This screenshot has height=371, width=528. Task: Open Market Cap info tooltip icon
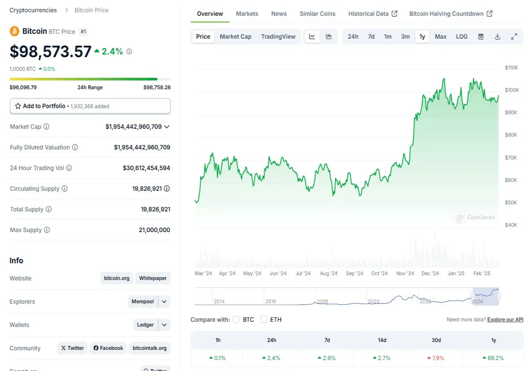[46, 127]
